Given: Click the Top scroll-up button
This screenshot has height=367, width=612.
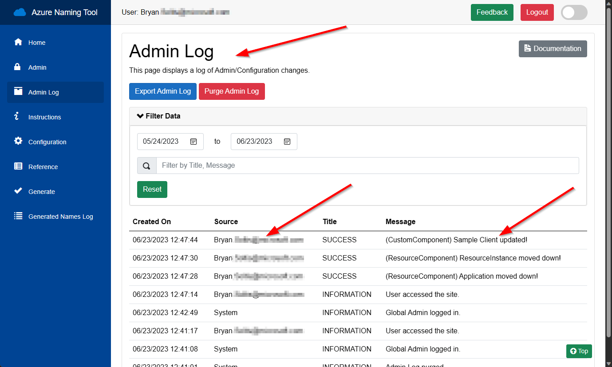Looking at the screenshot, I should pos(579,351).
